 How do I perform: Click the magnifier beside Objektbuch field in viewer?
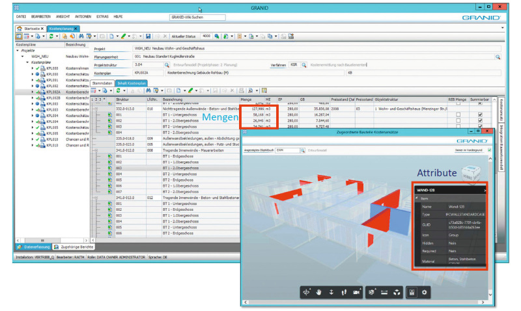[x=302, y=150]
